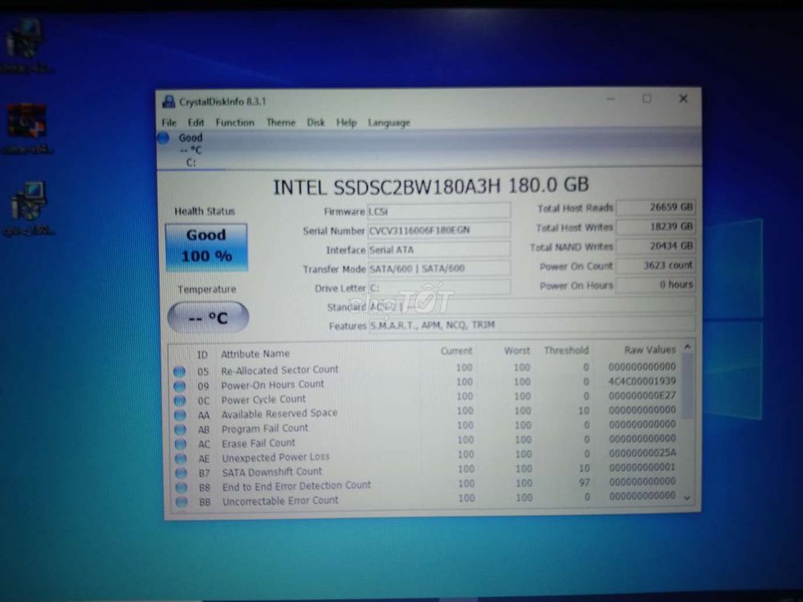Screen dimensions: 803x602
Task: Minimize the CrystalDiskInfo window
Action: coord(611,99)
